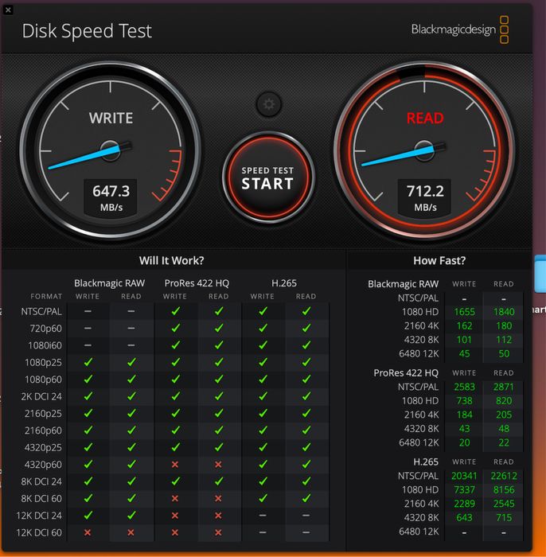Image resolution: width=546 pixels, height=557 pixels.
Task: Click the green check for 12K DCI 24 Blackmagic RAW read
Action: [x=131, y=516]
